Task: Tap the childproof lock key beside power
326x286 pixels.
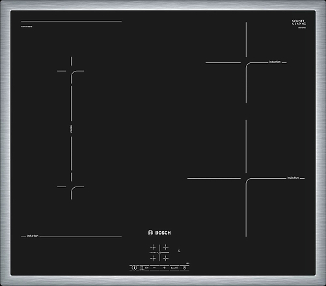Action: (147, 268)
